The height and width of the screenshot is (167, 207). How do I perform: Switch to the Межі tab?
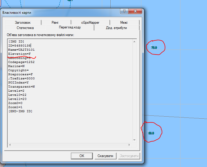pyautogui.click(x=124, y=23)
